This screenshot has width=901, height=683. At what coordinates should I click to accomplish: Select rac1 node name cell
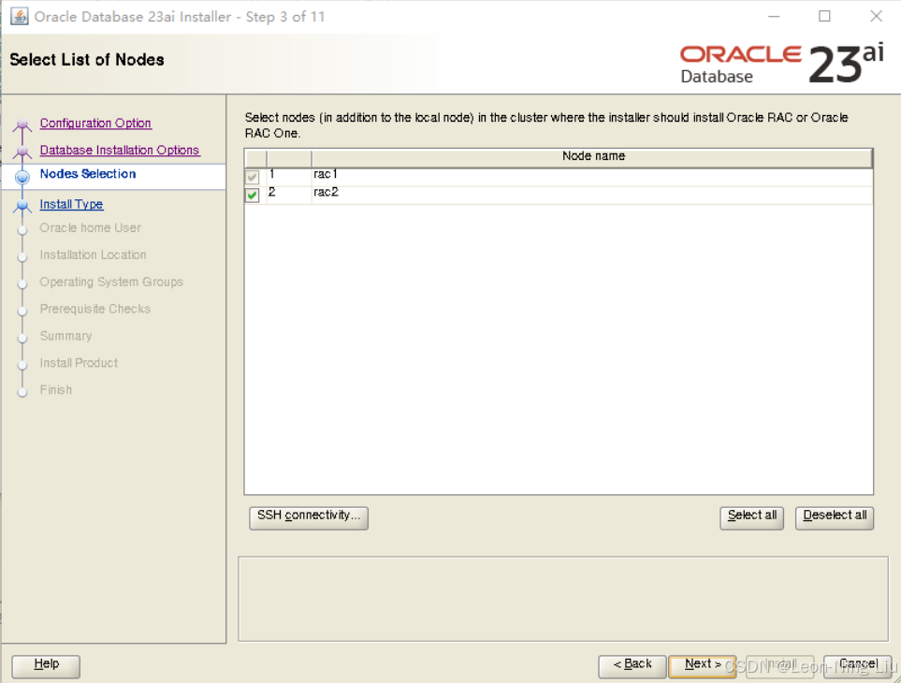tap(592, 177)
